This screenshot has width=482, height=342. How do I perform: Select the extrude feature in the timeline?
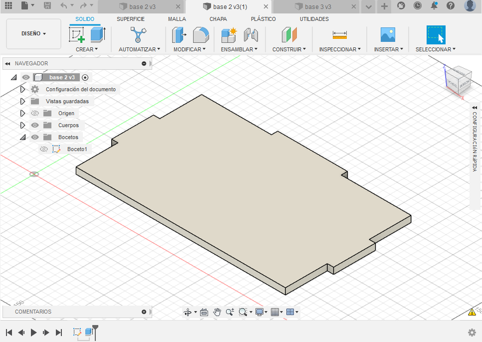pyautogui.click(x=89, y=332)
